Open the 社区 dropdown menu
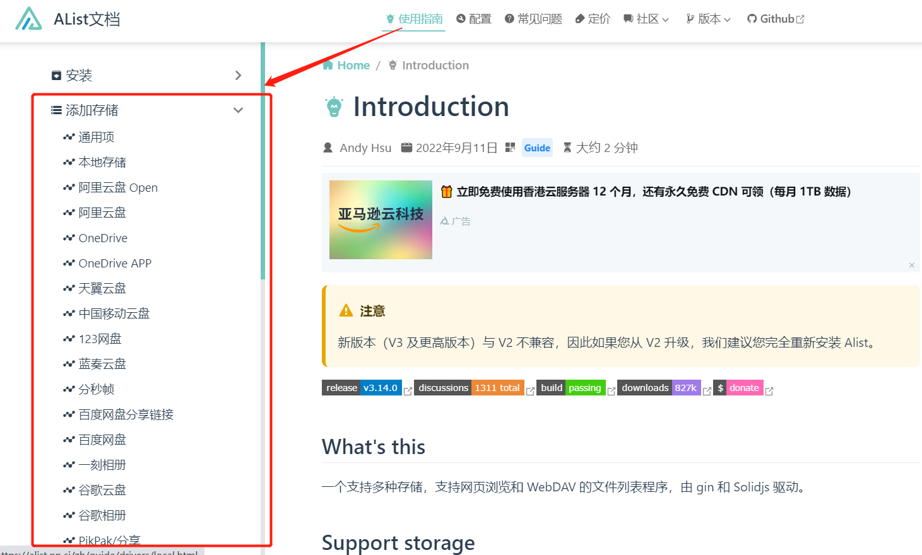Screen dimensions: 922x555 (646, 18)
